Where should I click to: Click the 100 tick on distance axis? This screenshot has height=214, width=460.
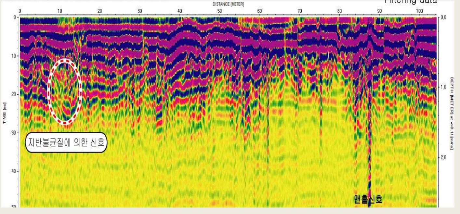(419, 11)
